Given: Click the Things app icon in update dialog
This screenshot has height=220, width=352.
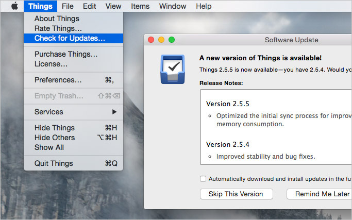Looking at the screenshot, I should coord(173,70).
